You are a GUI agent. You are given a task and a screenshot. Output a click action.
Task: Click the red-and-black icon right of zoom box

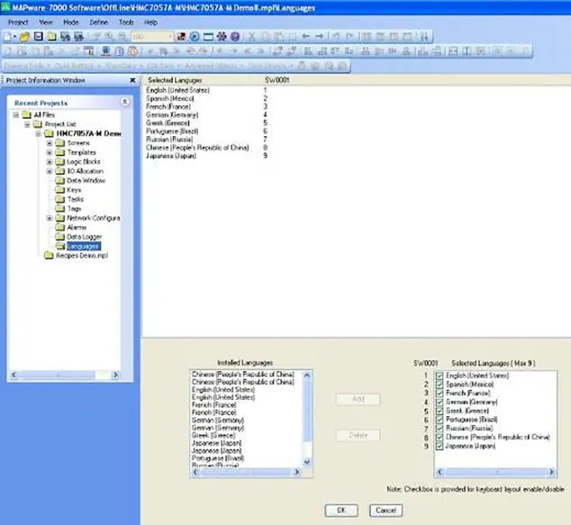click(181, 36)
